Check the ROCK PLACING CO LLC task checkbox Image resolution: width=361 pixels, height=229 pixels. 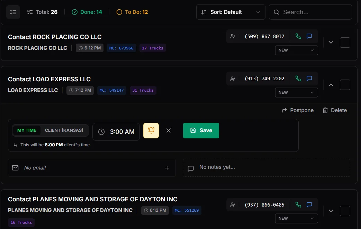[x=345, y=43]
